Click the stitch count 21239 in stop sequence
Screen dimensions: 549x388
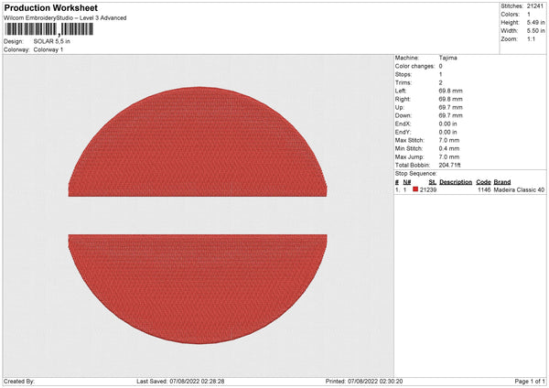click(x=427, y=189)
